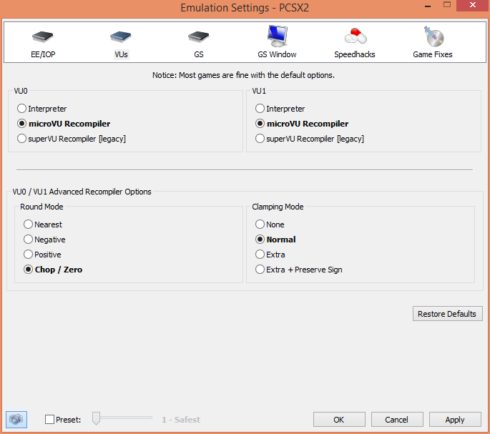Click the preset level slider handle
This screenshot has height=434, width=490.
pos(97,419)
